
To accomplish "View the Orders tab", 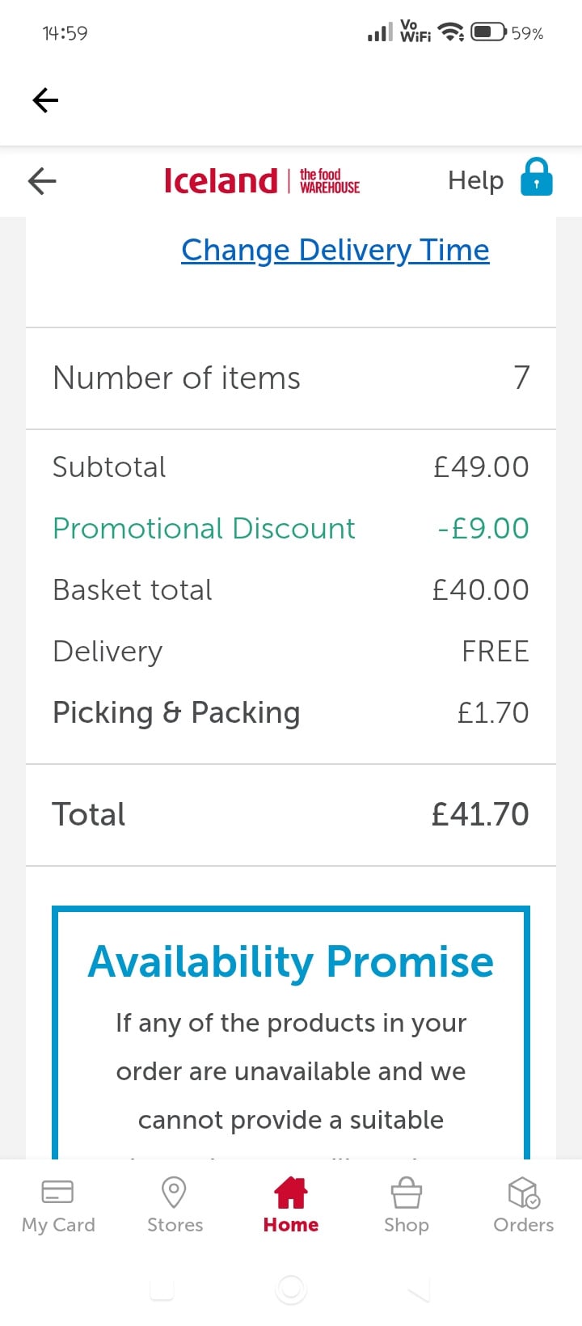I will click(524, 1205).
